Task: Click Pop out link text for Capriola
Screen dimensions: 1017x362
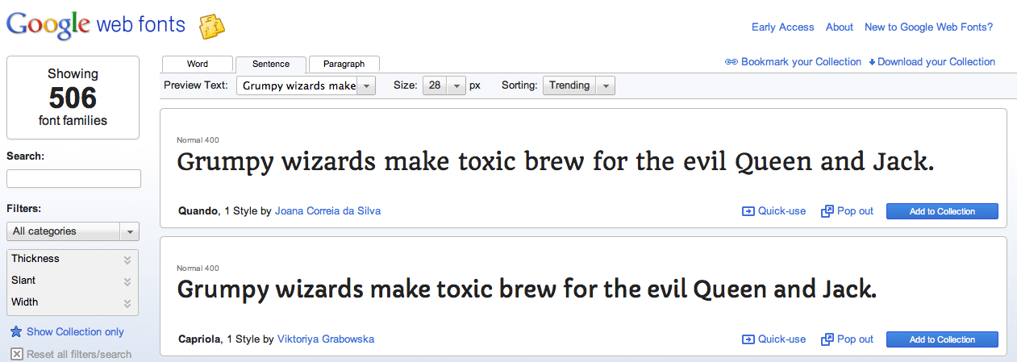Action: (855, 339)
